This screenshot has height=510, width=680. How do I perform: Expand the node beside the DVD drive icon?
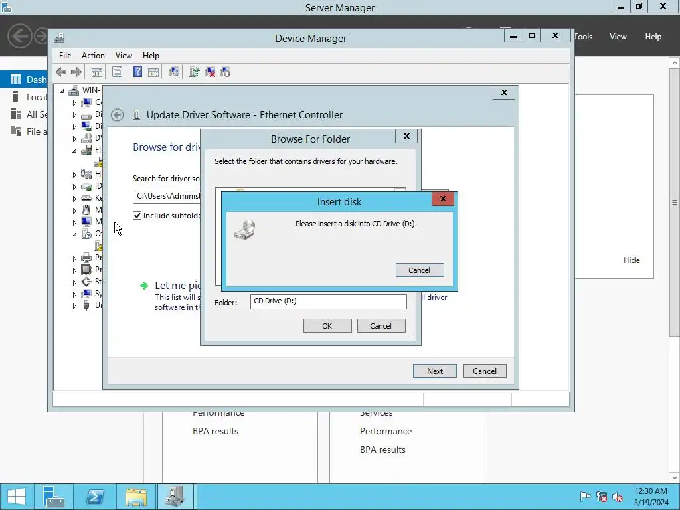point(74,139)
